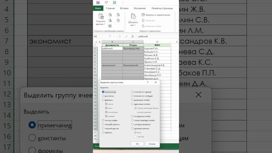272x153 pixels.
Task: Select the примечания radio button in dialog
Action: [x=103, y=92]
